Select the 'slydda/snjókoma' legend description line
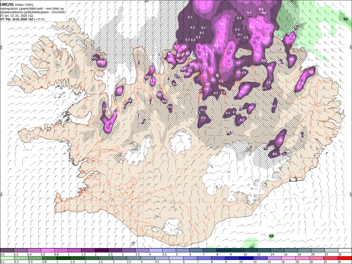The image size is (352, 264). coord(33,12)
